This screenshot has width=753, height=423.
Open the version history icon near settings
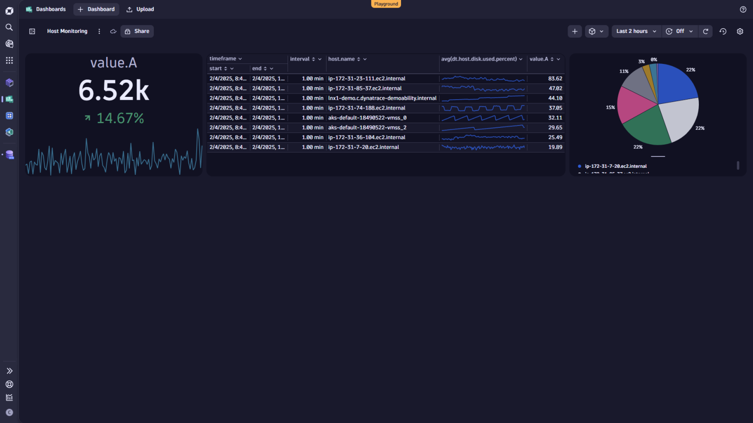click(x=723, y=31)
